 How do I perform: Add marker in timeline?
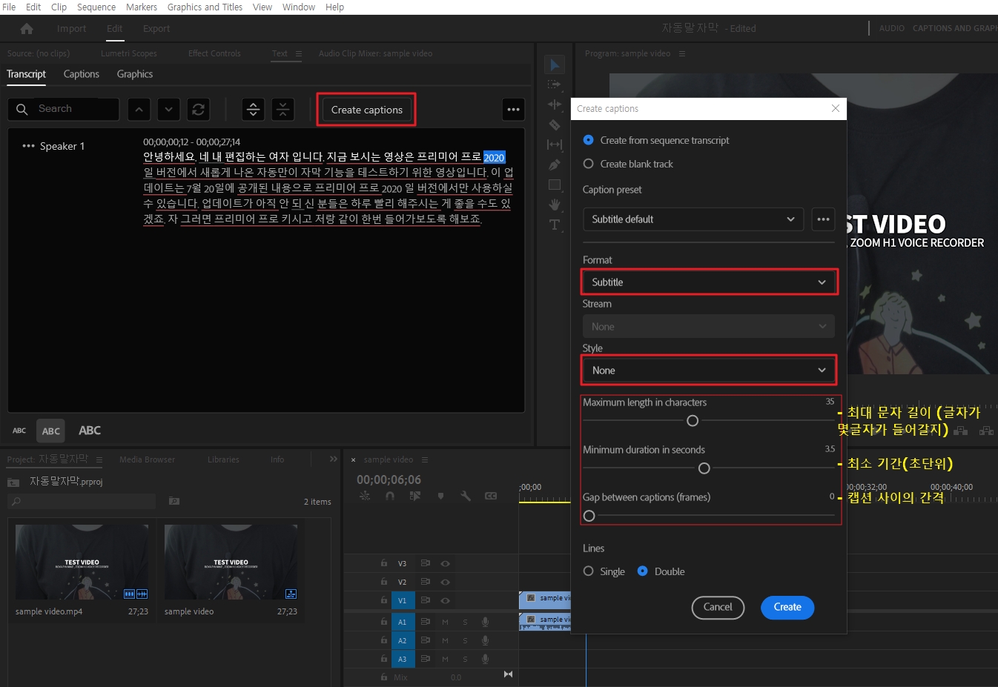440,496
